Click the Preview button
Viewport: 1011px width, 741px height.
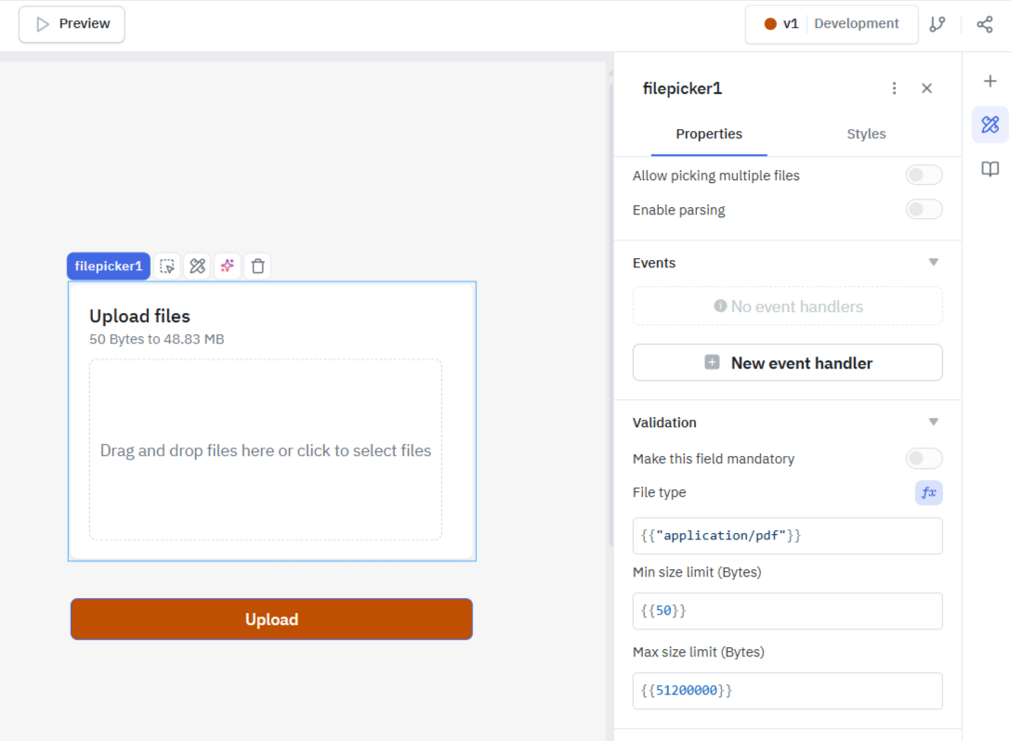(72, 24)
